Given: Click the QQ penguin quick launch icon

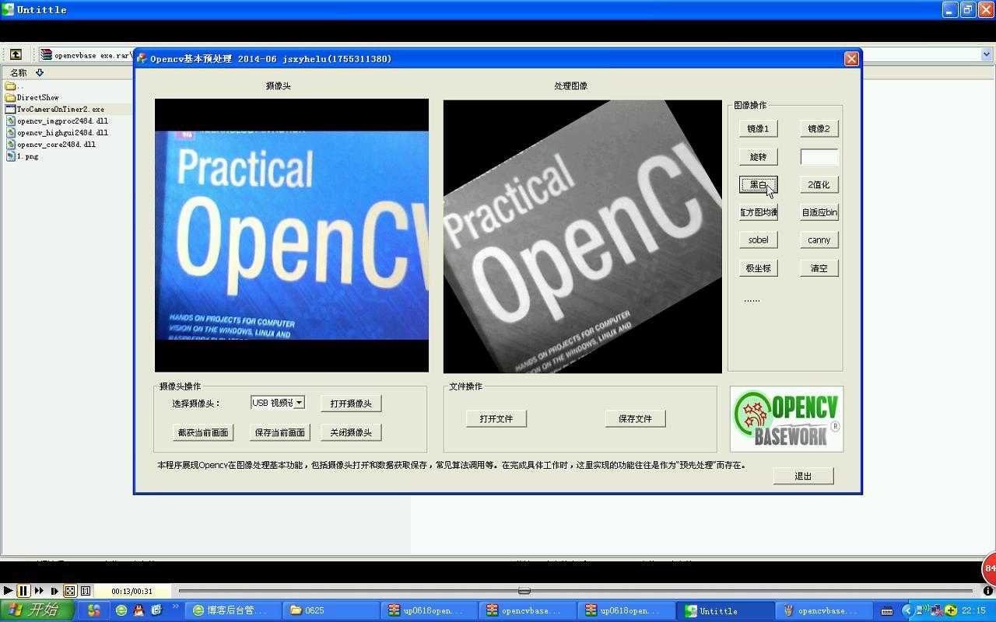Looking at the screenshot, I should point(139,610).
